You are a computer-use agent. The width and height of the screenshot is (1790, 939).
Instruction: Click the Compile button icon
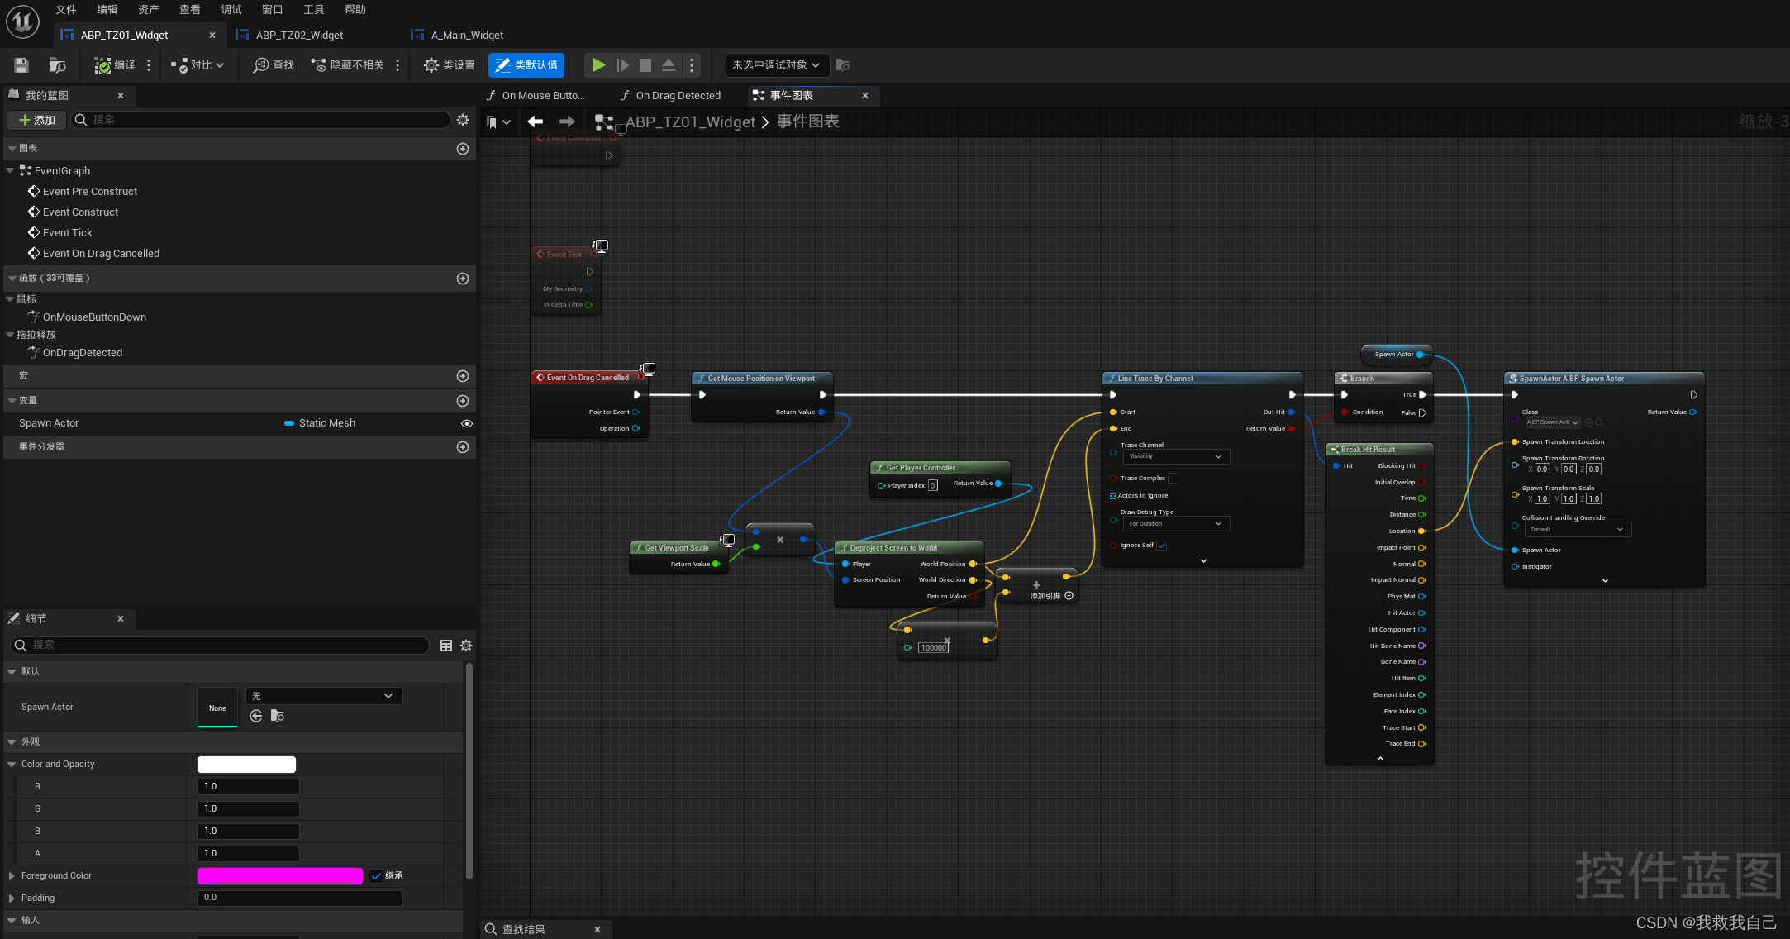pyautogui.click(x=102, y=64)
